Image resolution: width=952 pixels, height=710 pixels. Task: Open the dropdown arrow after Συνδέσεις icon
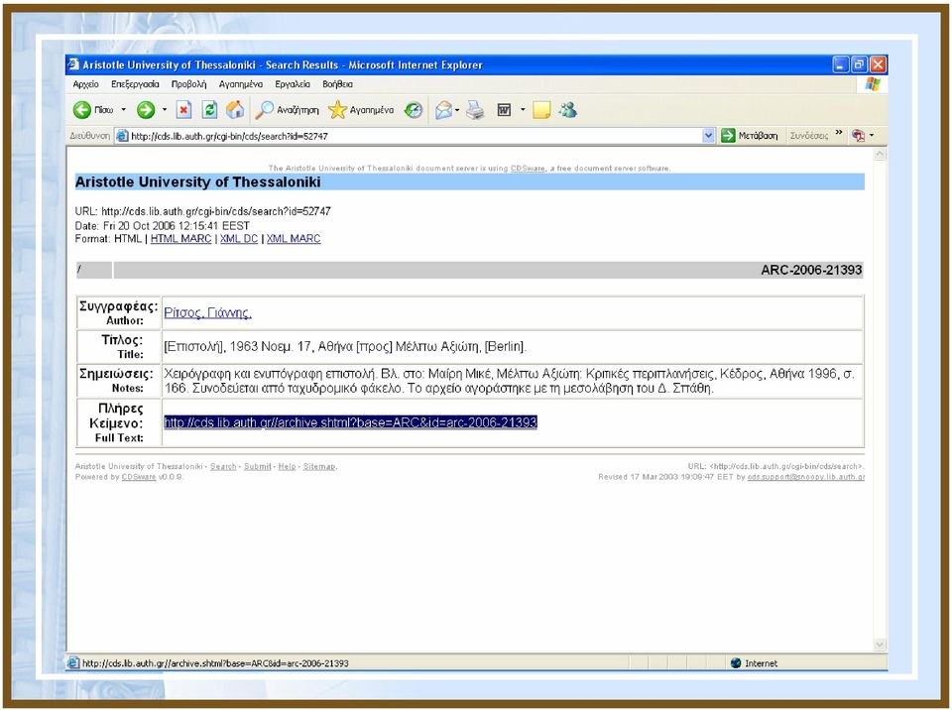coord(872,136)
